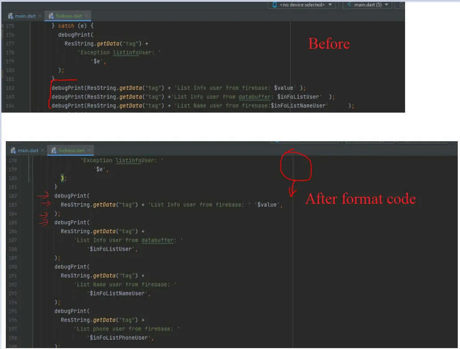Click '$inFoListPhoneUser' on line 198
The height and width of the screenshot is (349, 460).
[x=119, y=338]
